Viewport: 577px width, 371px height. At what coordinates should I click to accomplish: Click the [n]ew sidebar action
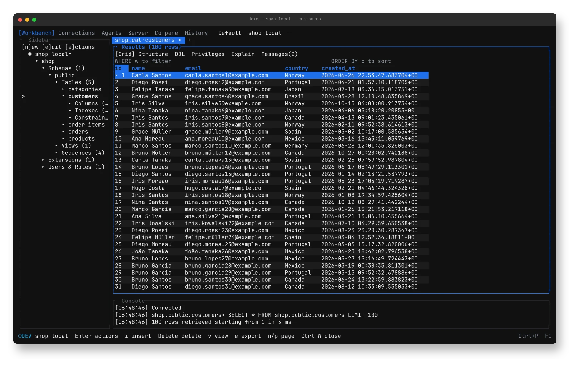[30, 47]
